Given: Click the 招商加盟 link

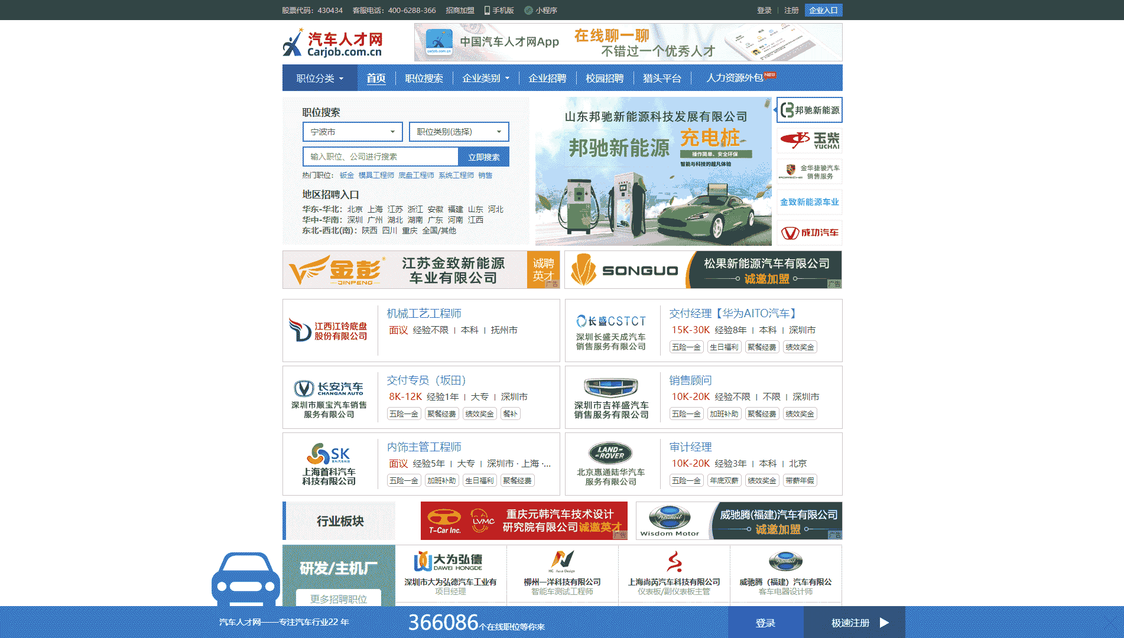Looking at the screenshot, I should 460,10.
